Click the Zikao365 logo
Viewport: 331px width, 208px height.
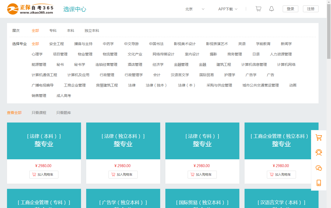coord(30,9)
